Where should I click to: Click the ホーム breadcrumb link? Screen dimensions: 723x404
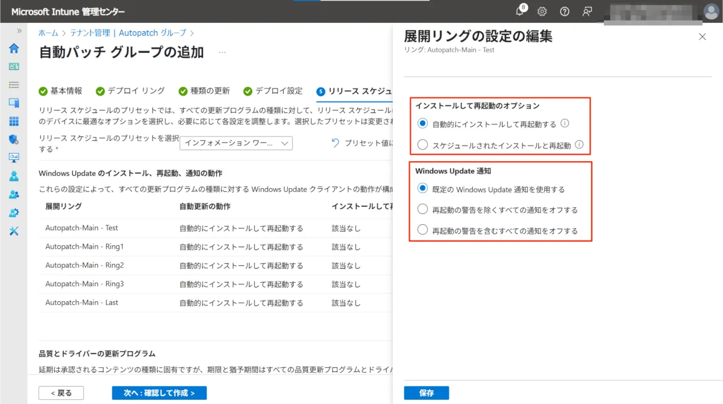click(48, 33)
